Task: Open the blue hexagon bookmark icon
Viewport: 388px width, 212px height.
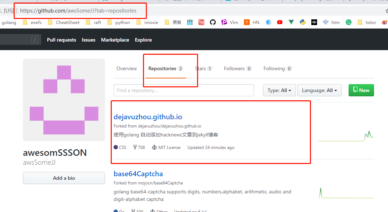Action: pos(268,23)
